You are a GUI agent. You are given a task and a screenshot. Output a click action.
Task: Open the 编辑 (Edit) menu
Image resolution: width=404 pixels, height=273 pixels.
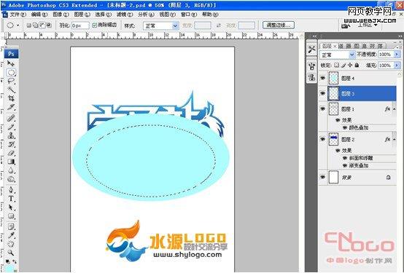(x=39, y=15)
